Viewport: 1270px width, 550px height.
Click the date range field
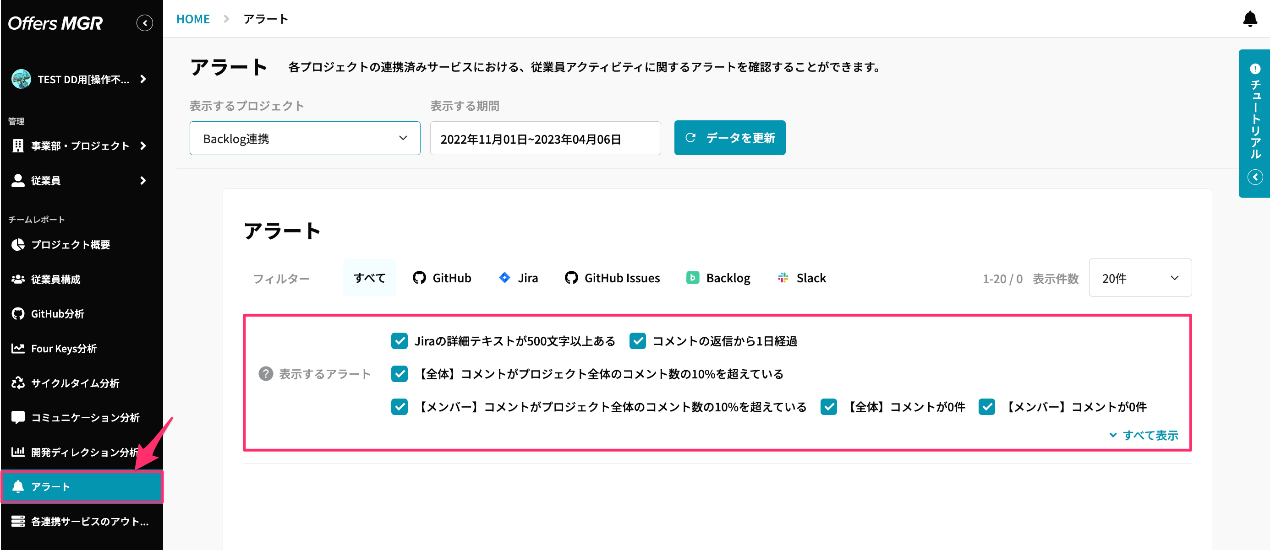coord(545,138)
